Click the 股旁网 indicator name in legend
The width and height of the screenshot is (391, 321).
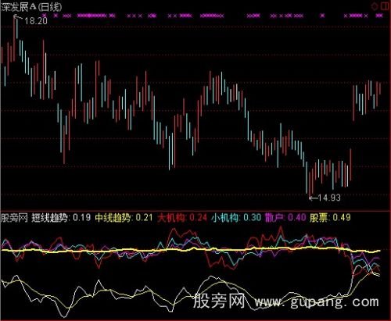[14, 218]
